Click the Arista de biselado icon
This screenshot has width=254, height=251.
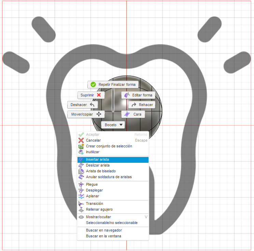(x=81, y=171)
